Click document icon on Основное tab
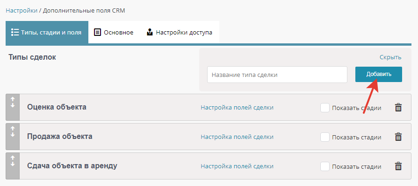The width and height of the screenshot is (418, 186). [98, 33]
